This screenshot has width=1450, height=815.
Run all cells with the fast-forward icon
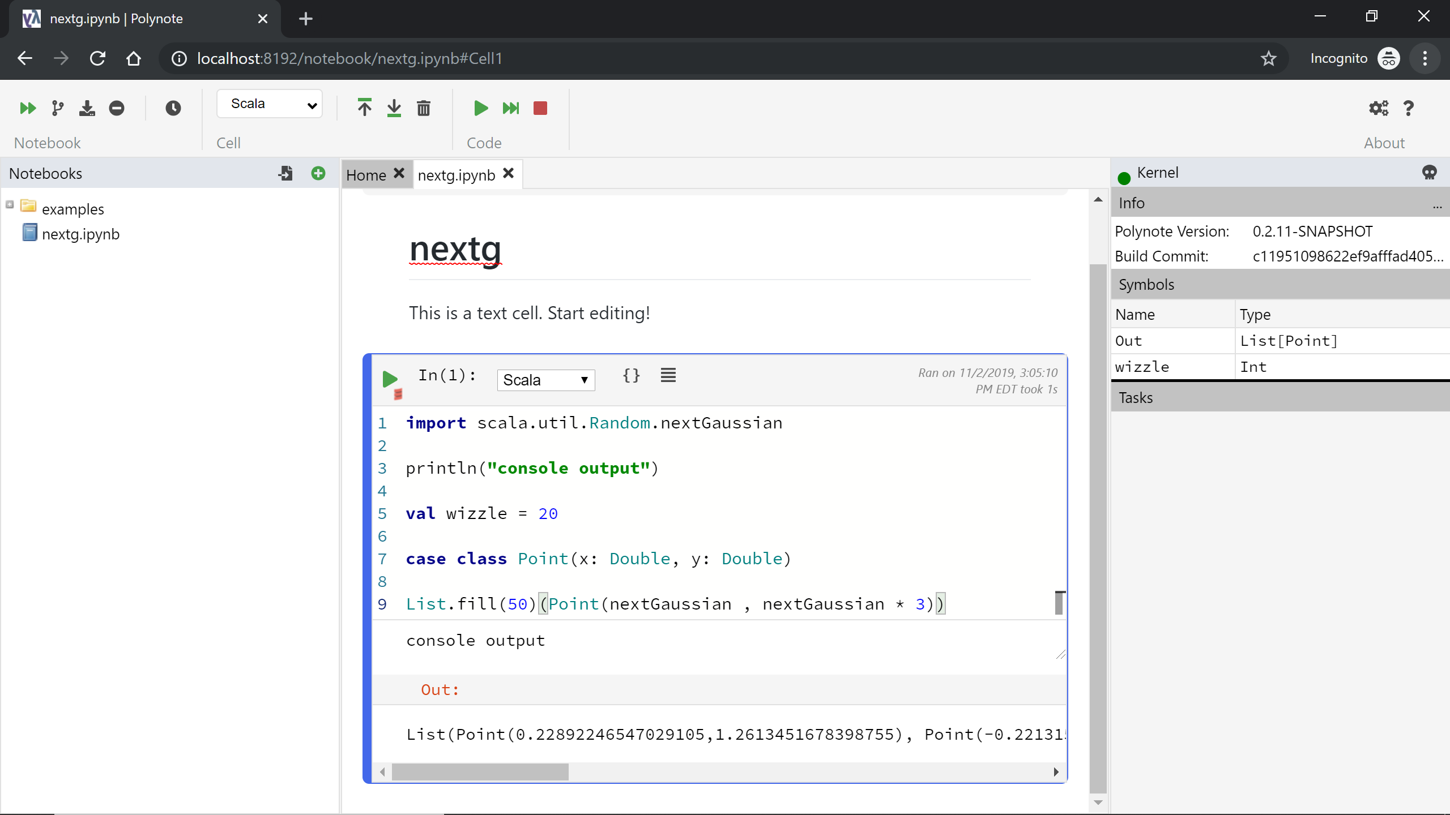(x=27, y=108)
